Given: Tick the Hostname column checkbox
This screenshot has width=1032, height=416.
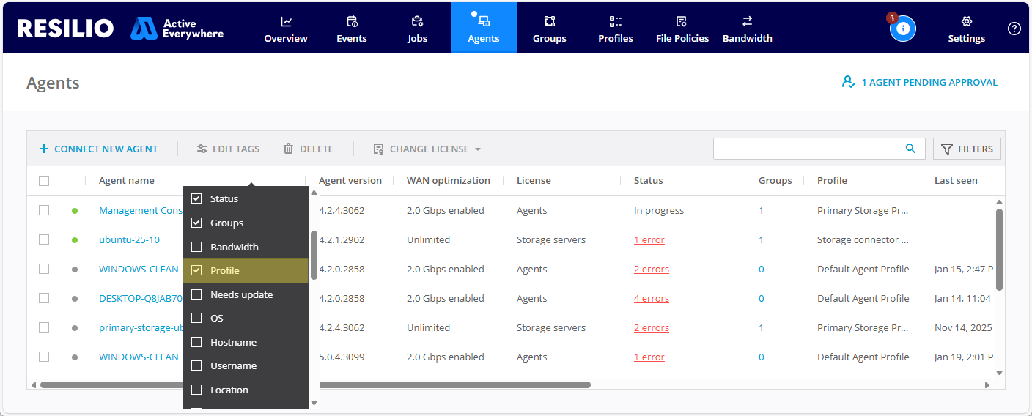Looking at the screenshot, I should coord(196,342).
